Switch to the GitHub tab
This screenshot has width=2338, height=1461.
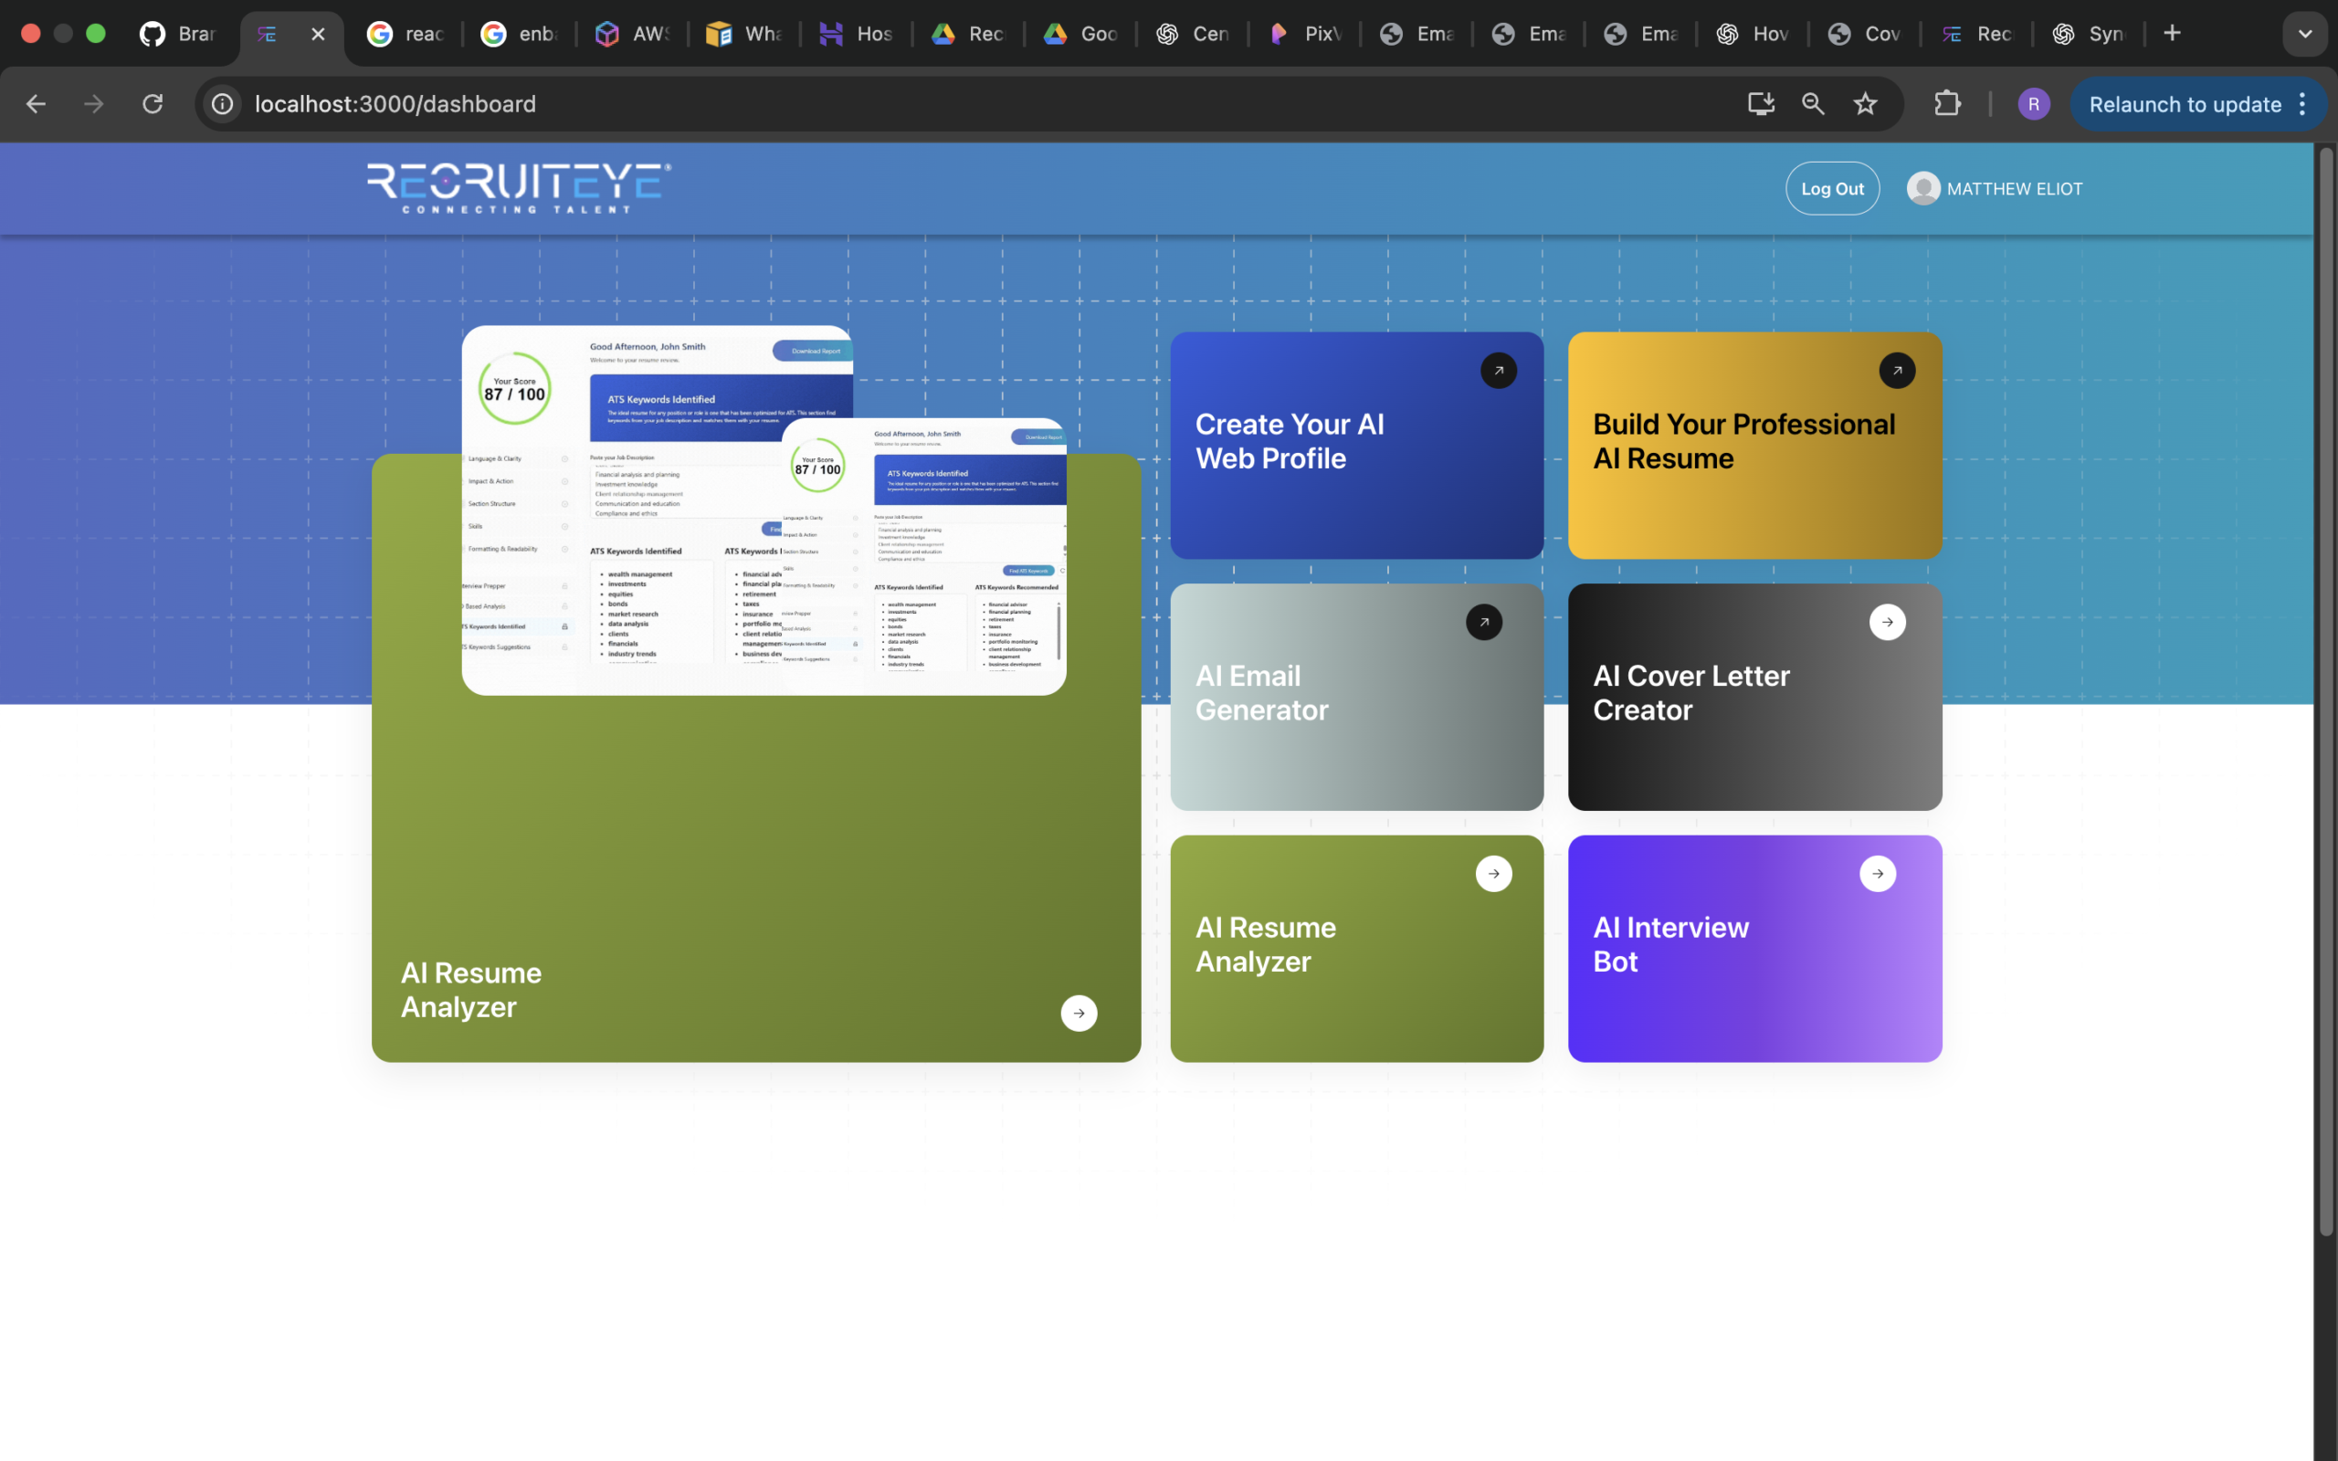coord(179,34)
